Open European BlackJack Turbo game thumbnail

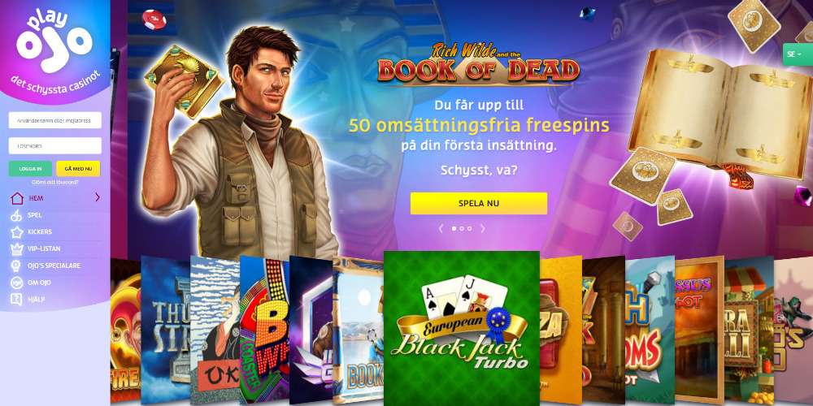point(462,328)
